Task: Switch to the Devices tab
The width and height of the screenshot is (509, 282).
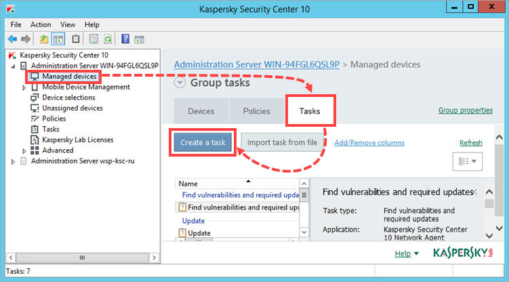Action: coord(201,111)
